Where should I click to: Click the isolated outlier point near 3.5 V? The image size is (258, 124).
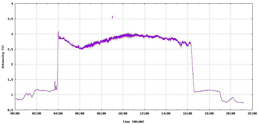[x=112, y=17]
